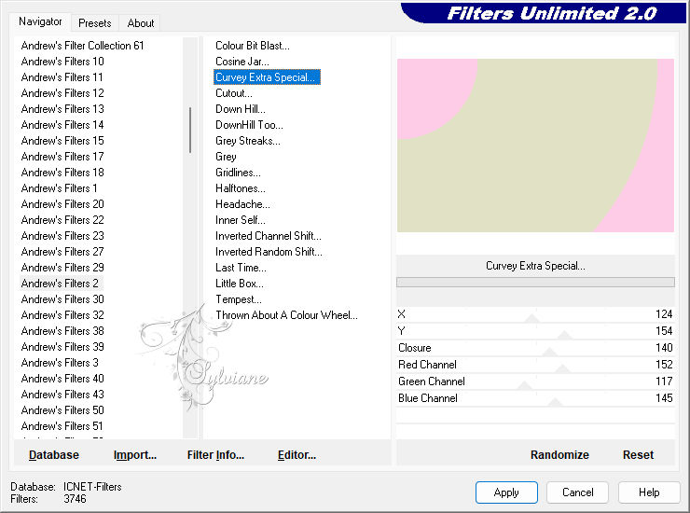
Task: Select Andrew's Filters 13 category
Action: 62,109
